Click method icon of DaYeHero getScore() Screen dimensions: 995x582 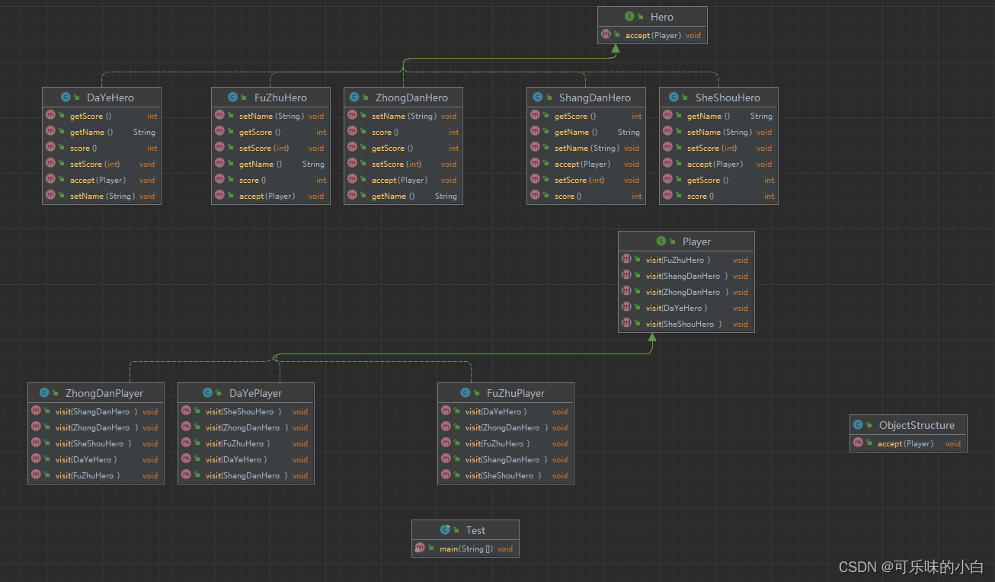point(50,116)
